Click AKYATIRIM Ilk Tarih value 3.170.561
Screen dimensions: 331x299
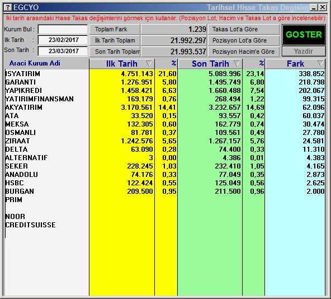click(137, 108)
